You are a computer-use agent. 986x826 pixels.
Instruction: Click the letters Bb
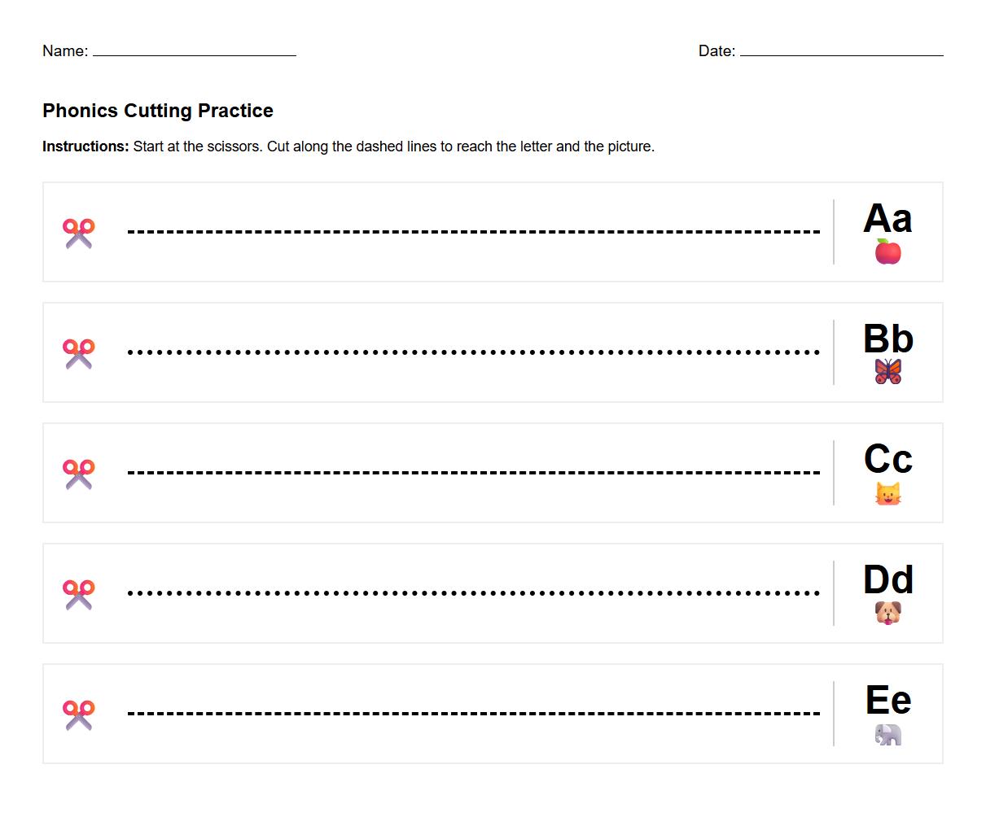click(888, 339)
